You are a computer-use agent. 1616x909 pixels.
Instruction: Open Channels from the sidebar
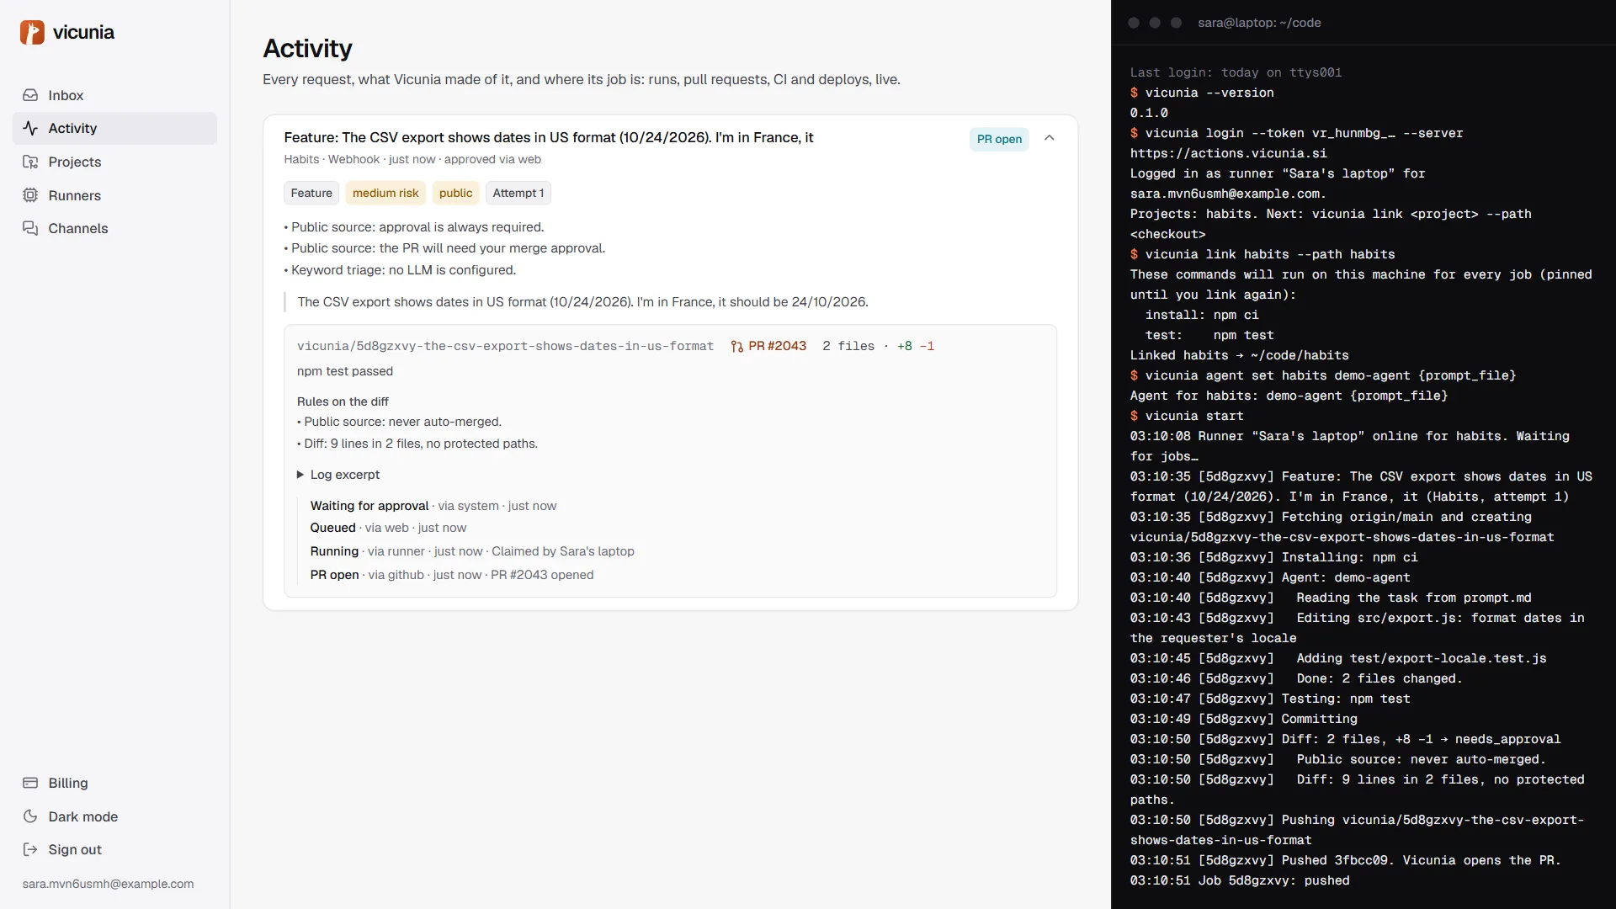click(114, 228)
